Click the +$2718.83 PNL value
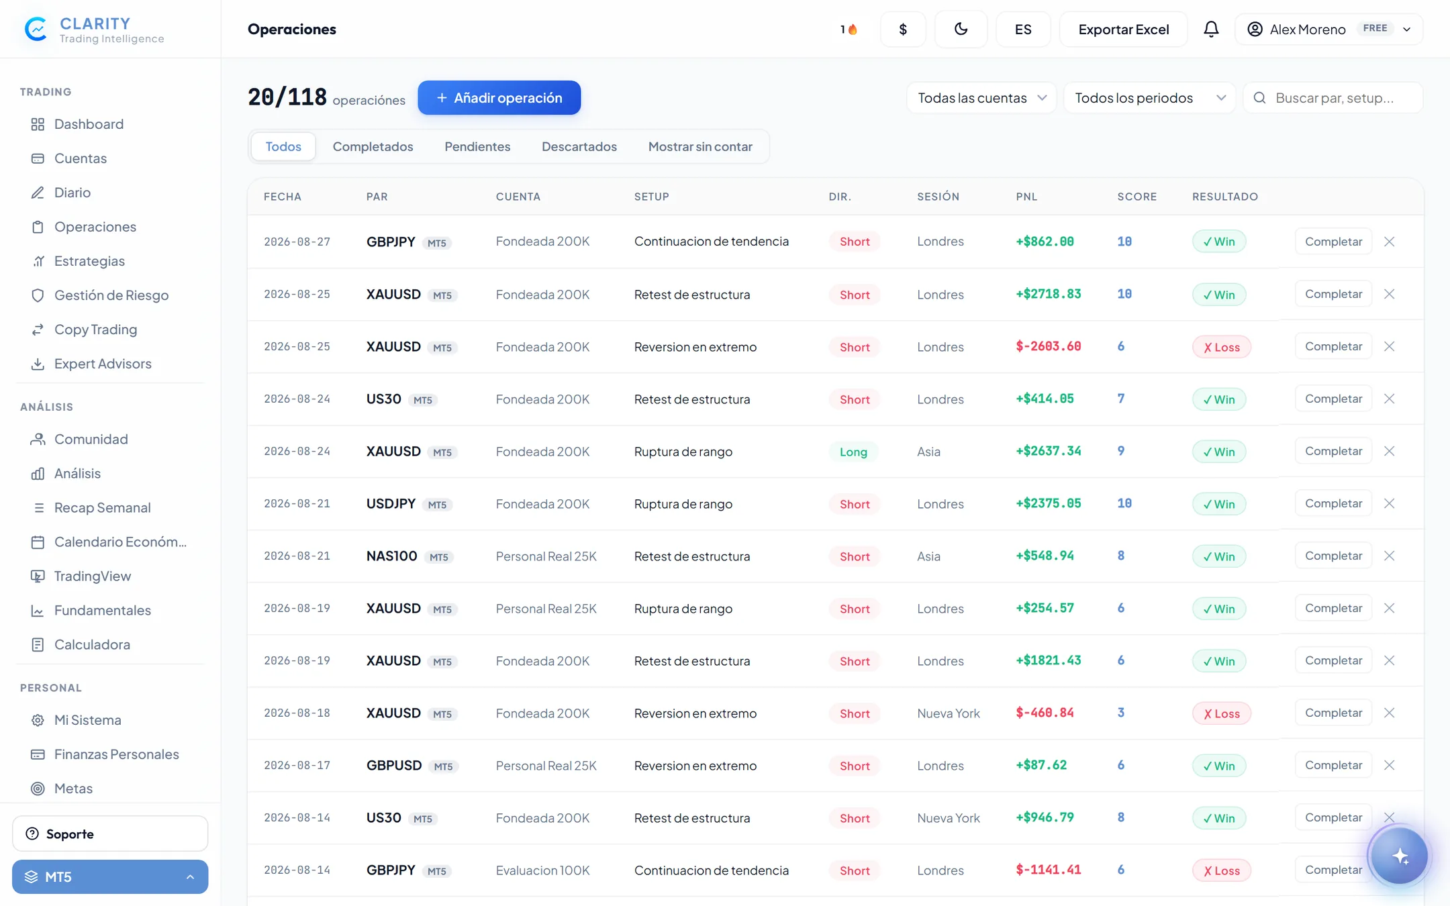This screenshot has width=1450, height=906. tap(1048, 294)
